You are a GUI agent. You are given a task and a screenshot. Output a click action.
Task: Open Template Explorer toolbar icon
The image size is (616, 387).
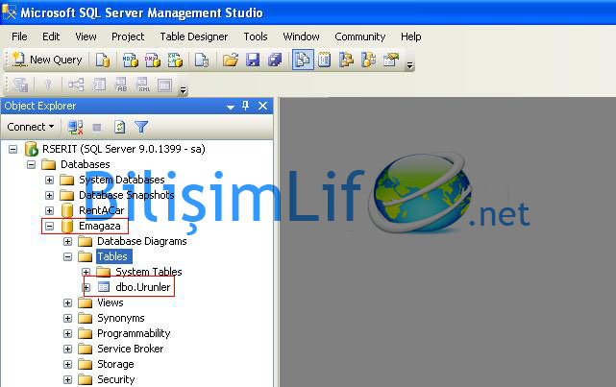tap(368, 60)
